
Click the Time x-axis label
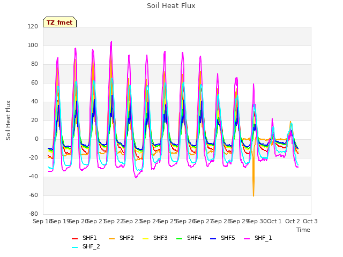click(x=303, y=230)
